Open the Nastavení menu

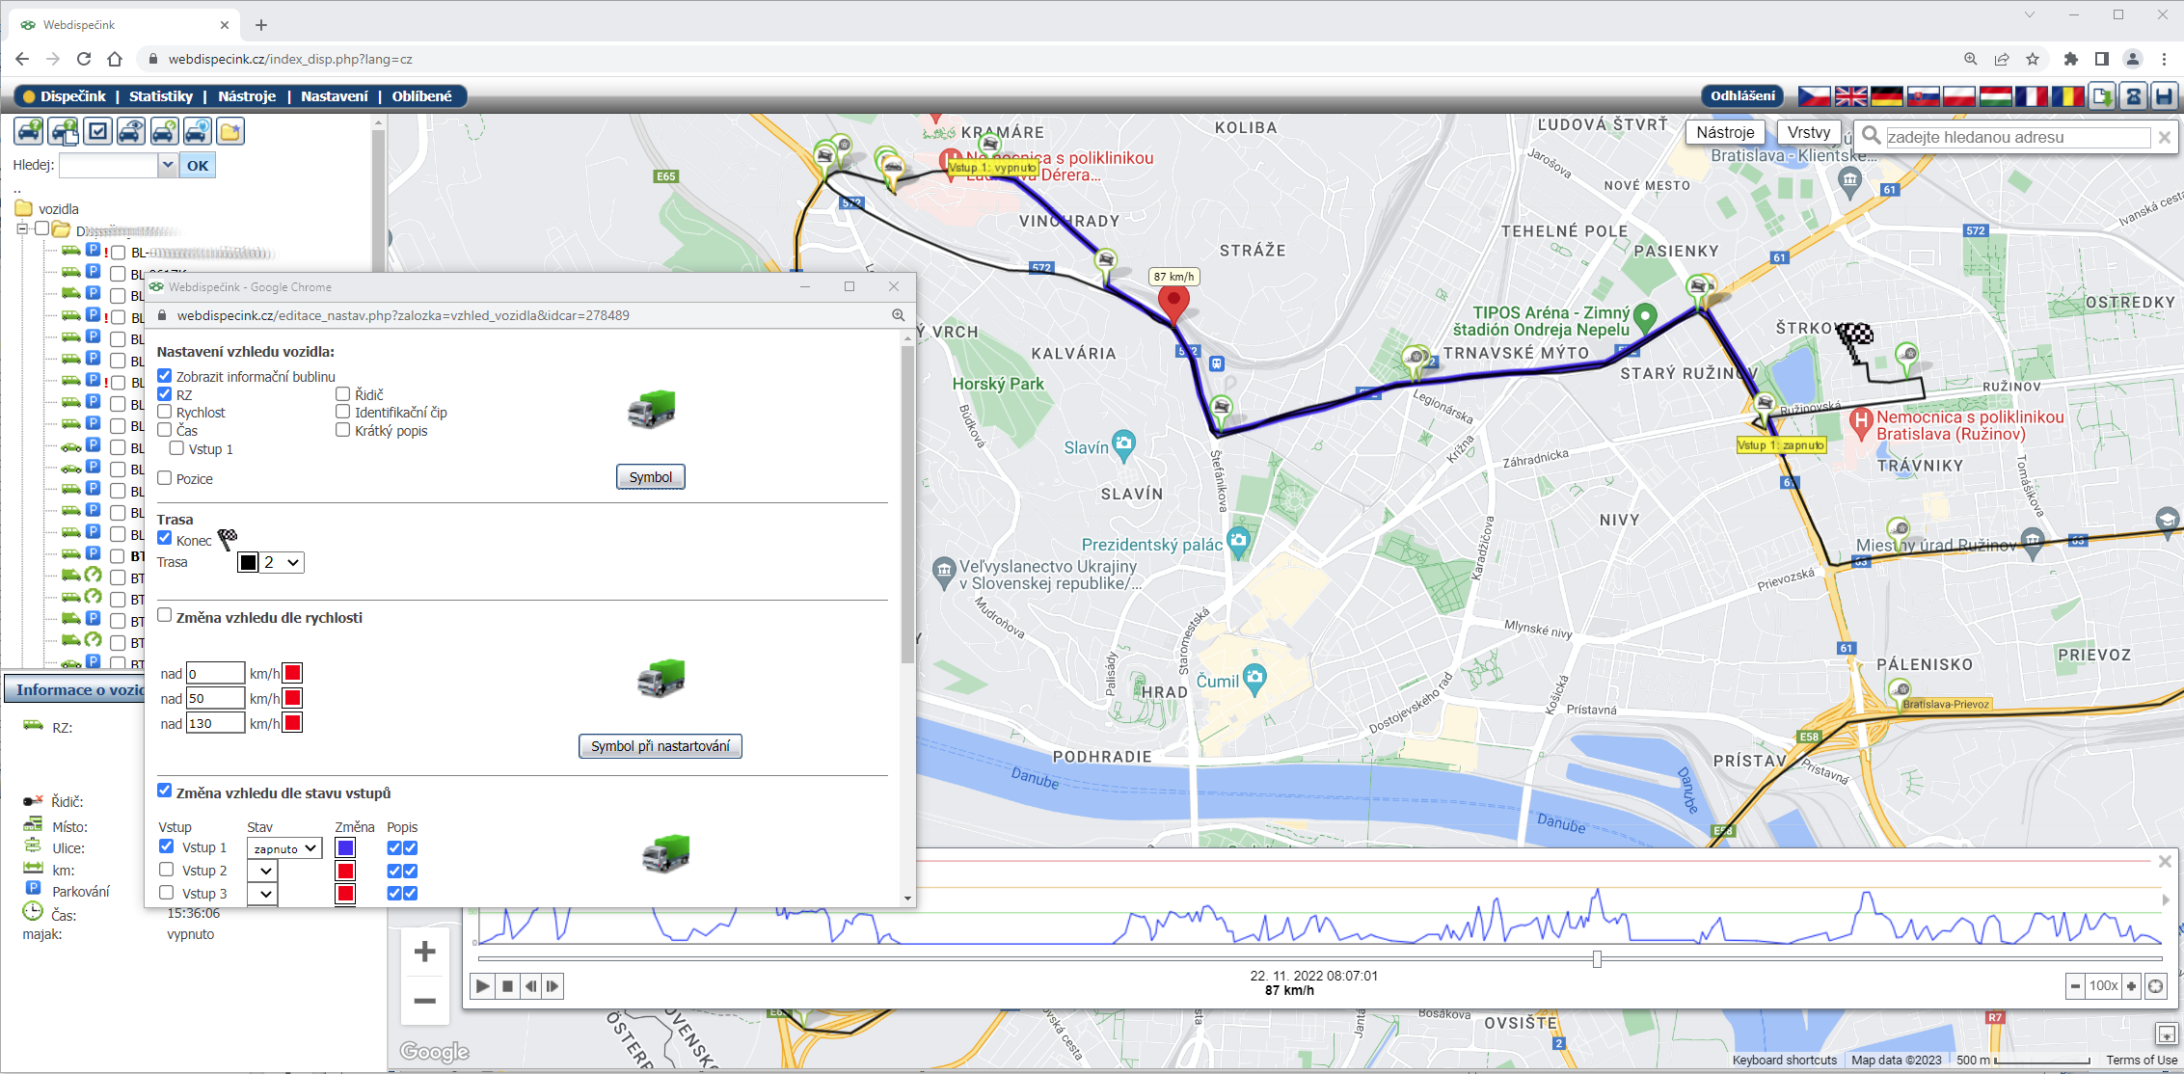pyautogui.click(x=334, y=96)
